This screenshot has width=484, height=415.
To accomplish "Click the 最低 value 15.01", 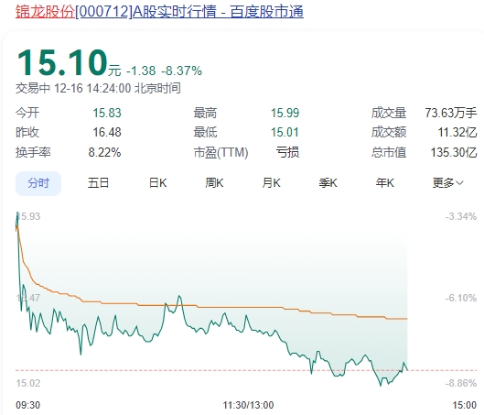I will tap(285, 132).
